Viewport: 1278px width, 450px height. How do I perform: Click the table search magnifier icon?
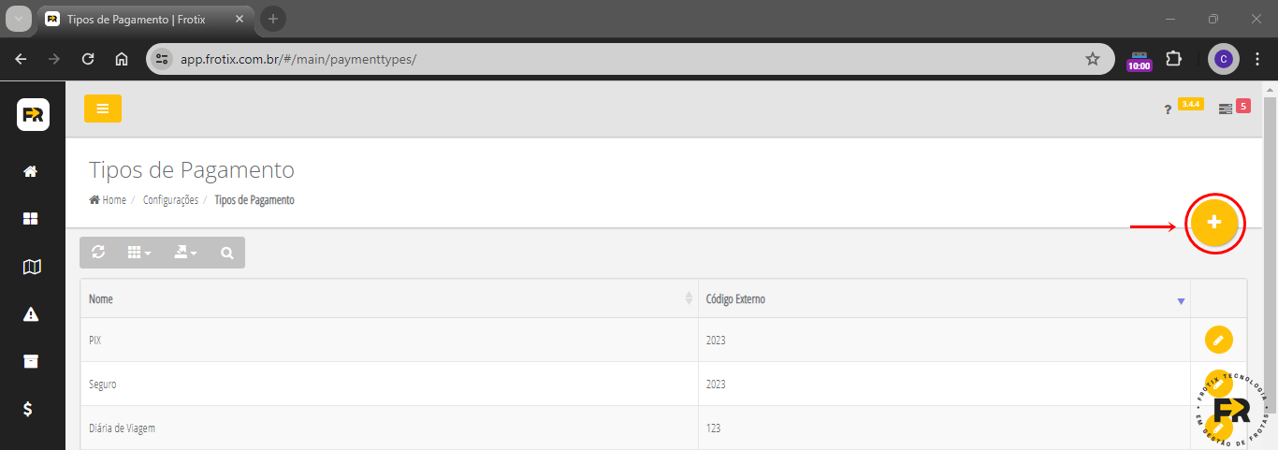(226, 253)
